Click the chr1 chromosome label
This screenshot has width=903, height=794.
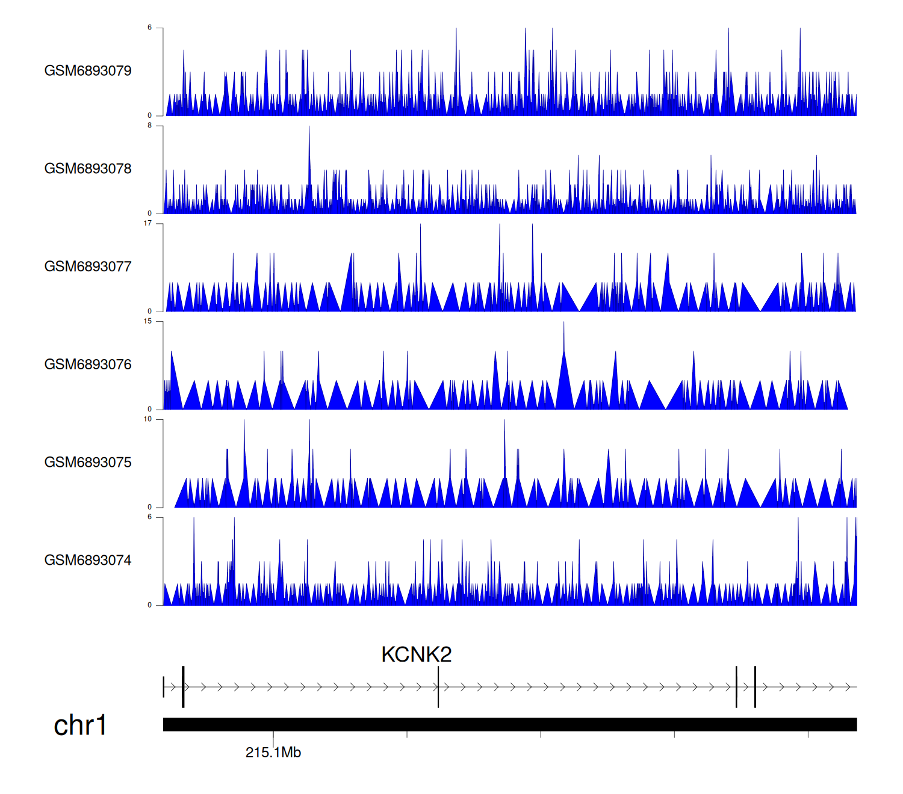[x=80, y=725]
